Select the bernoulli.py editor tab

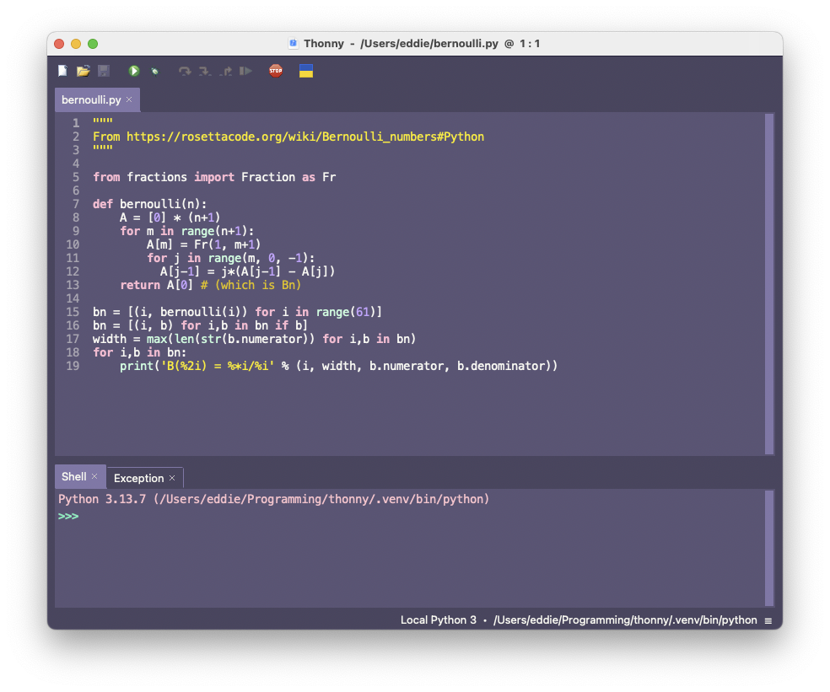coord(91,99)
